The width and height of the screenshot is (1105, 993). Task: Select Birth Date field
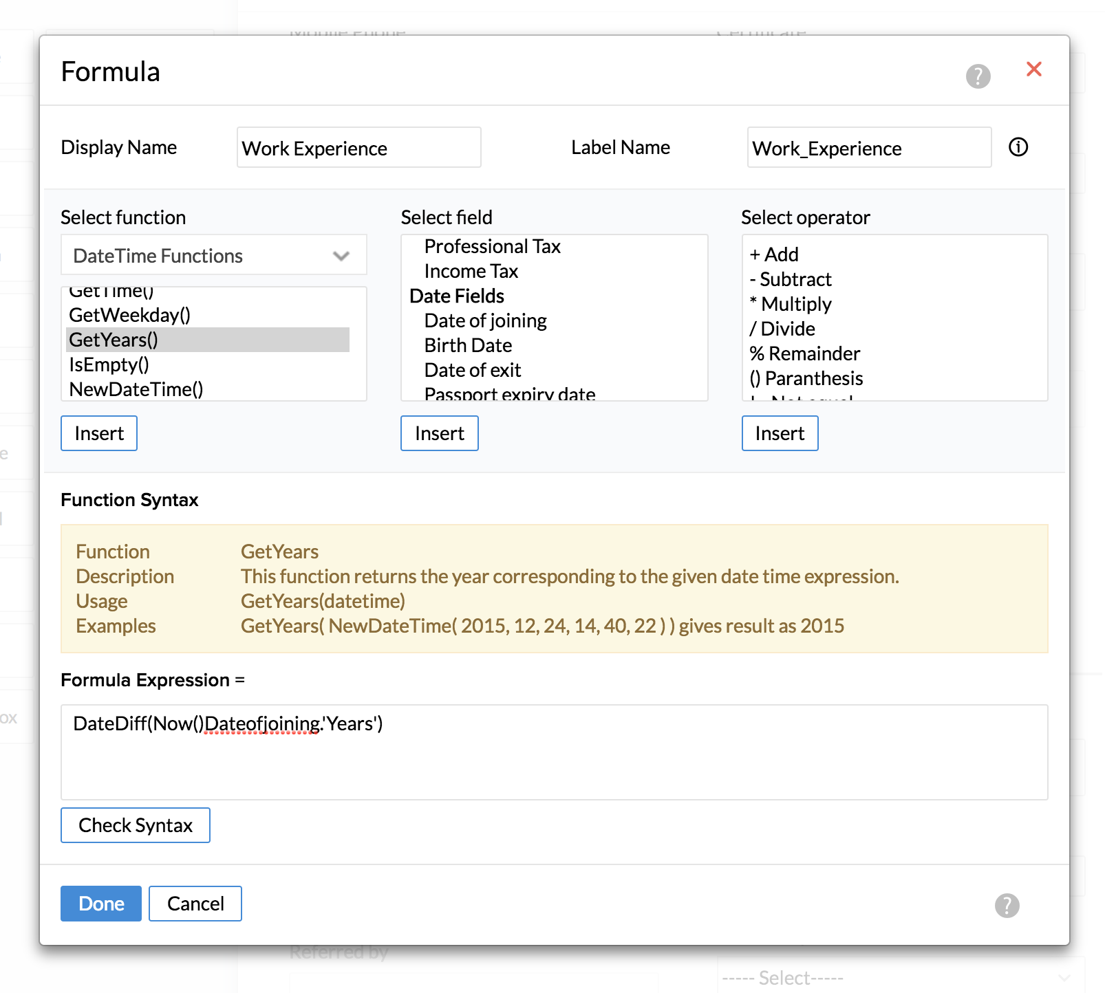point(468,345)
